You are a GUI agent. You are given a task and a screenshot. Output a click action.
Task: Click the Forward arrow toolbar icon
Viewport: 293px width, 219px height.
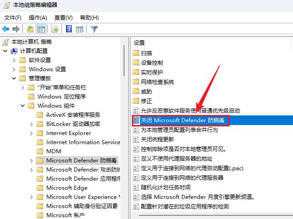[x=16, y=29]
